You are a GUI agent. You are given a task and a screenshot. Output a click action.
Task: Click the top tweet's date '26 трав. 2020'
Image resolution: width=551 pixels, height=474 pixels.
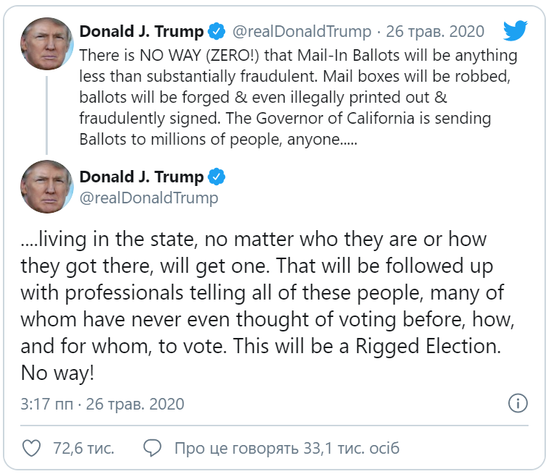(x=436, y=32)
